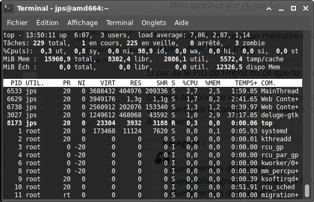
Task: Open the Affichage menu
Action: 82,23
